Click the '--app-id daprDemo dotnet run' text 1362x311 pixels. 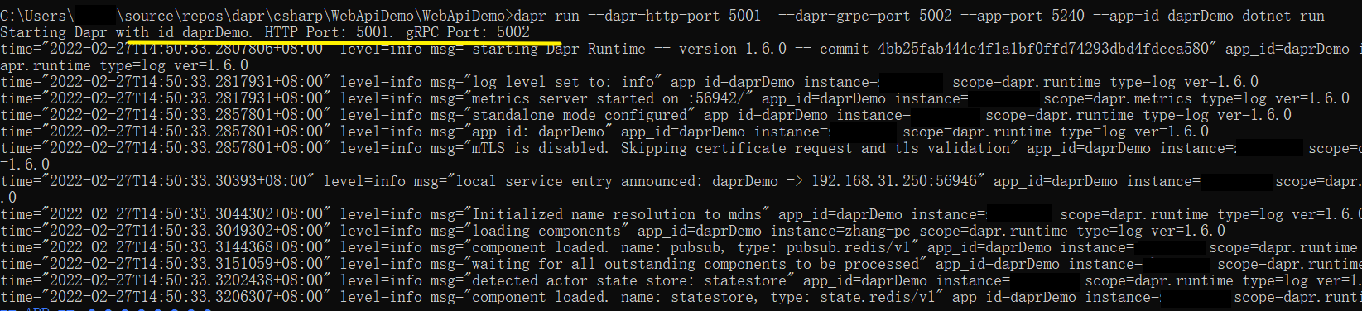pyautogui.click(x=1209, y=16)
